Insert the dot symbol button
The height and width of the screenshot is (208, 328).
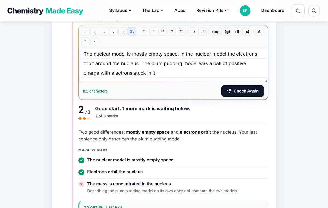point(95,41)
